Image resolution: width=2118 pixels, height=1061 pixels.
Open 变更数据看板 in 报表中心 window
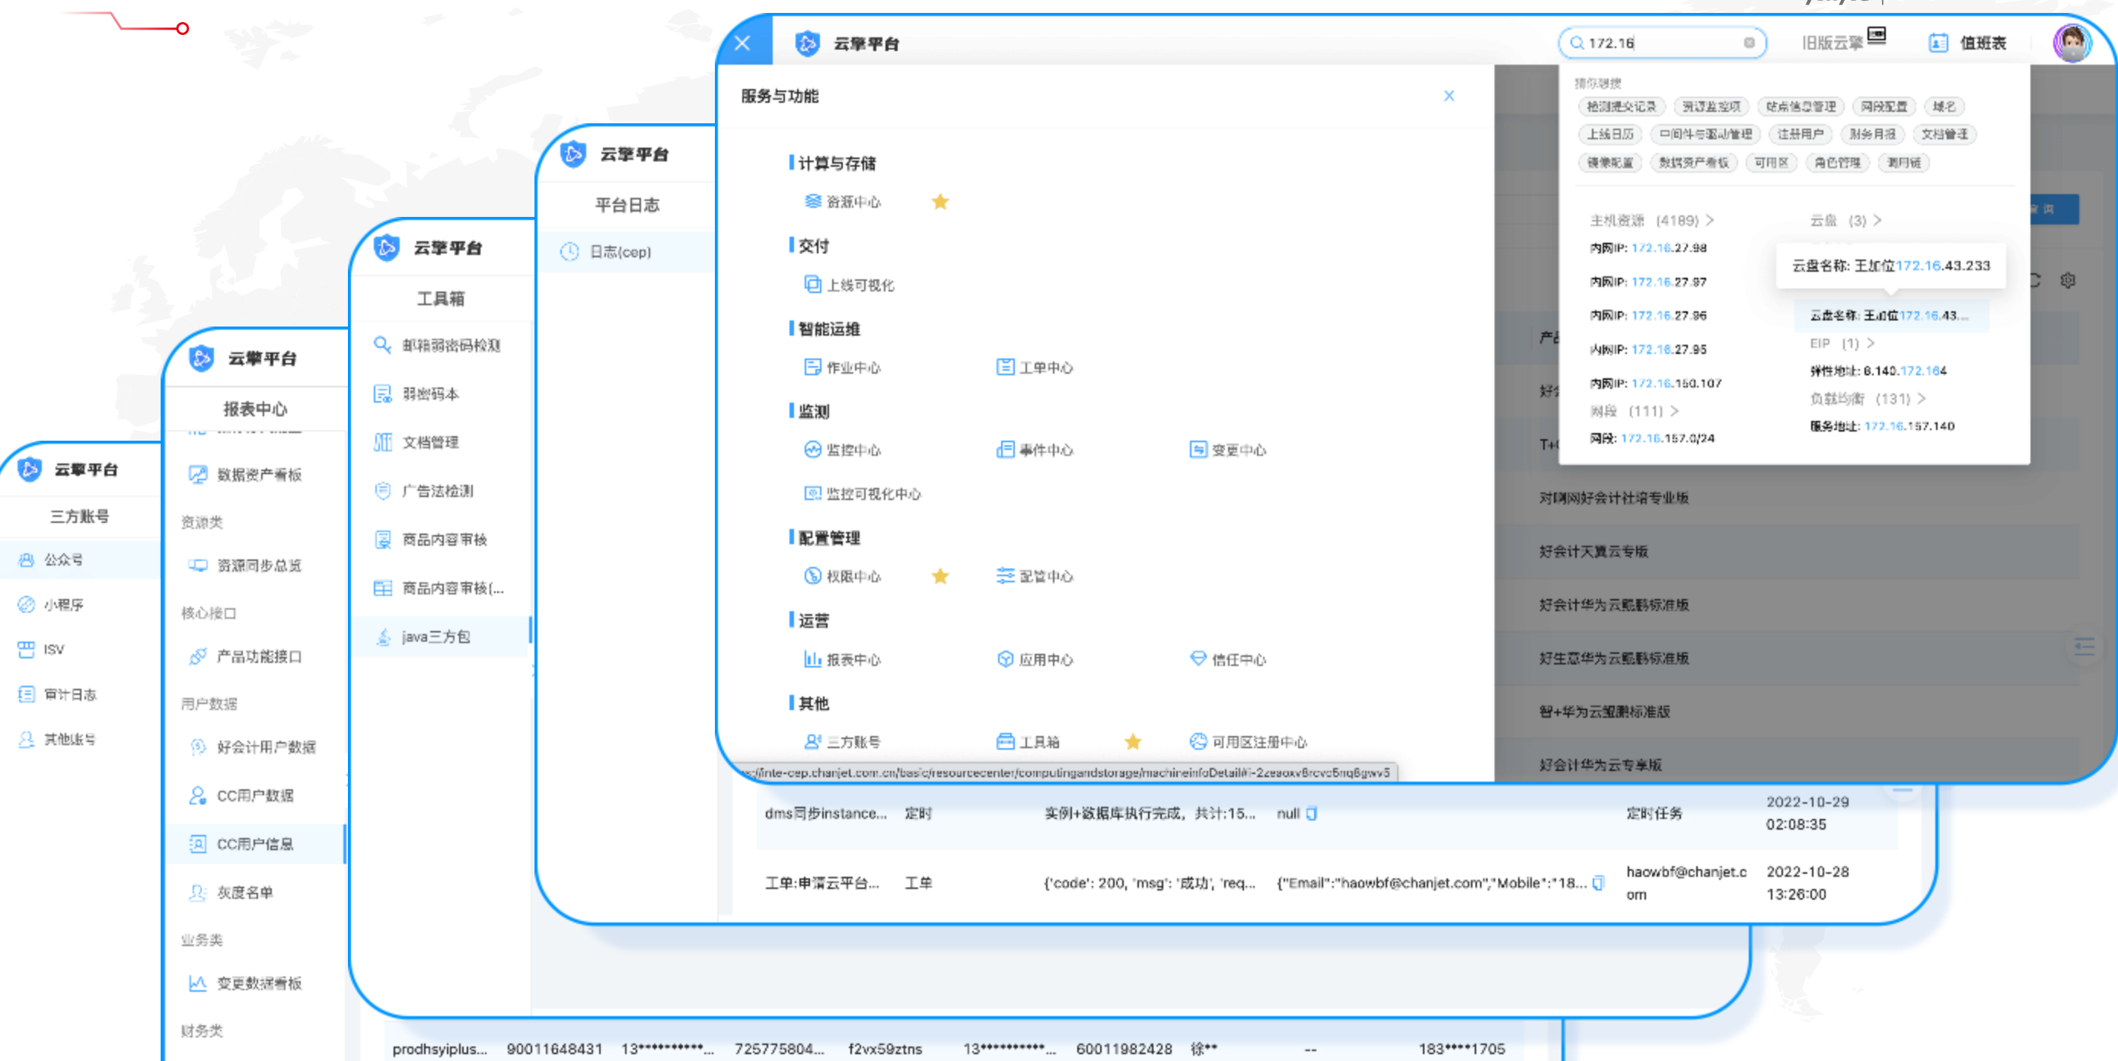[247, 983]
